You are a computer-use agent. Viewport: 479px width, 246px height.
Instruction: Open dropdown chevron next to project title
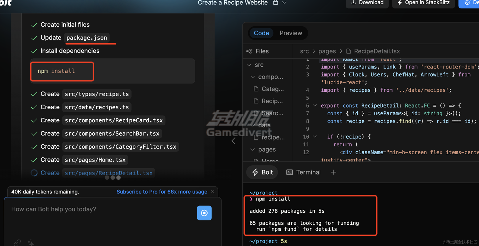click(x=284, y=3)
